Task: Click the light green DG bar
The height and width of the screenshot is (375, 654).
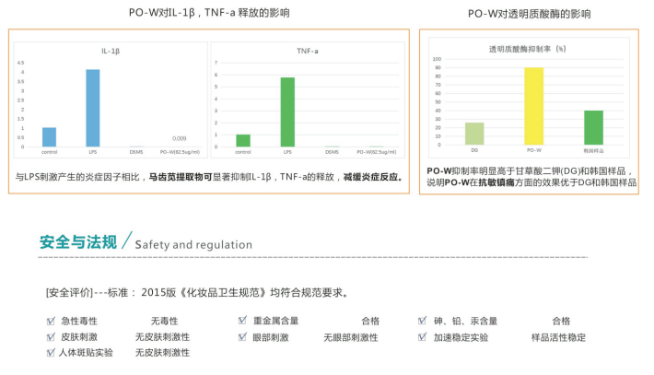Action: tap(474, 133)
